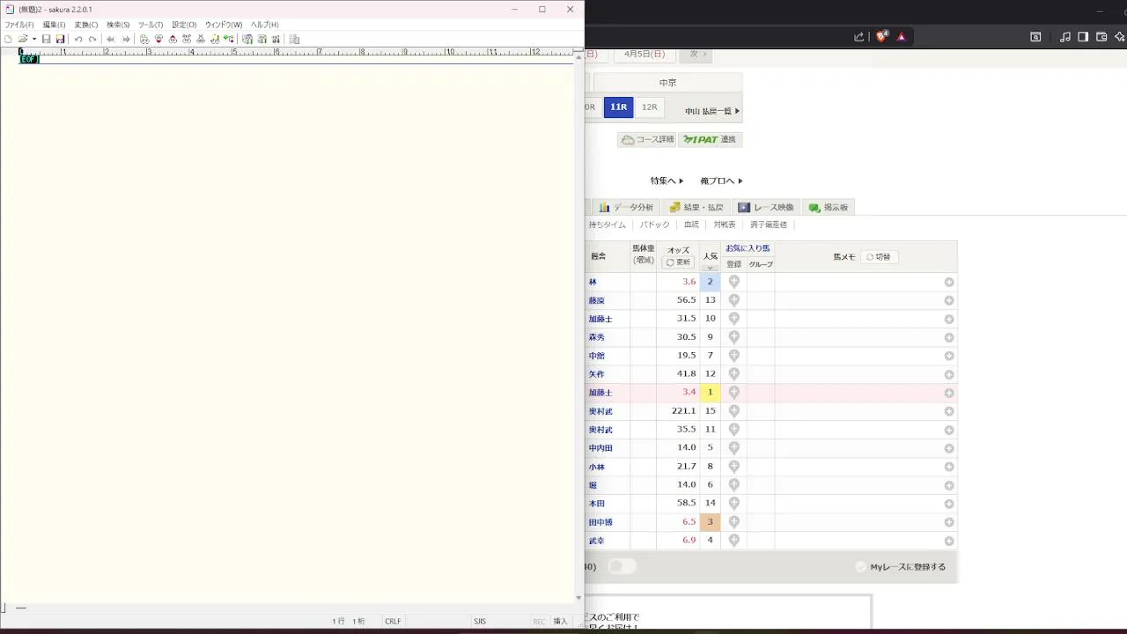
Task: Open the browser sidebar panel icon
Action: (x=1083, y=36)
